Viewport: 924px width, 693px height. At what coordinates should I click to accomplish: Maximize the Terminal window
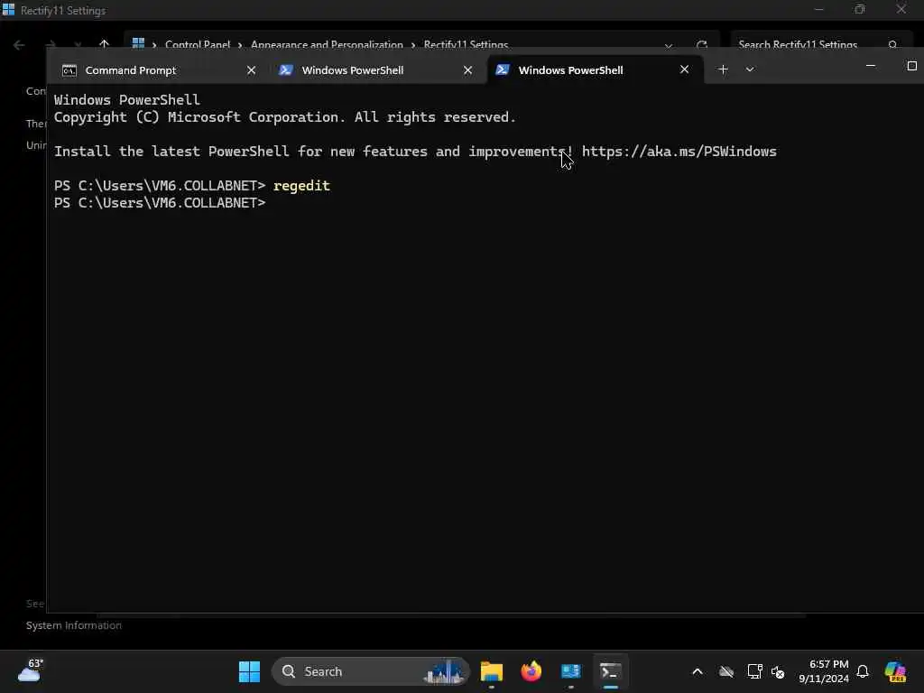pyautogui.click(x=911, y=66)
